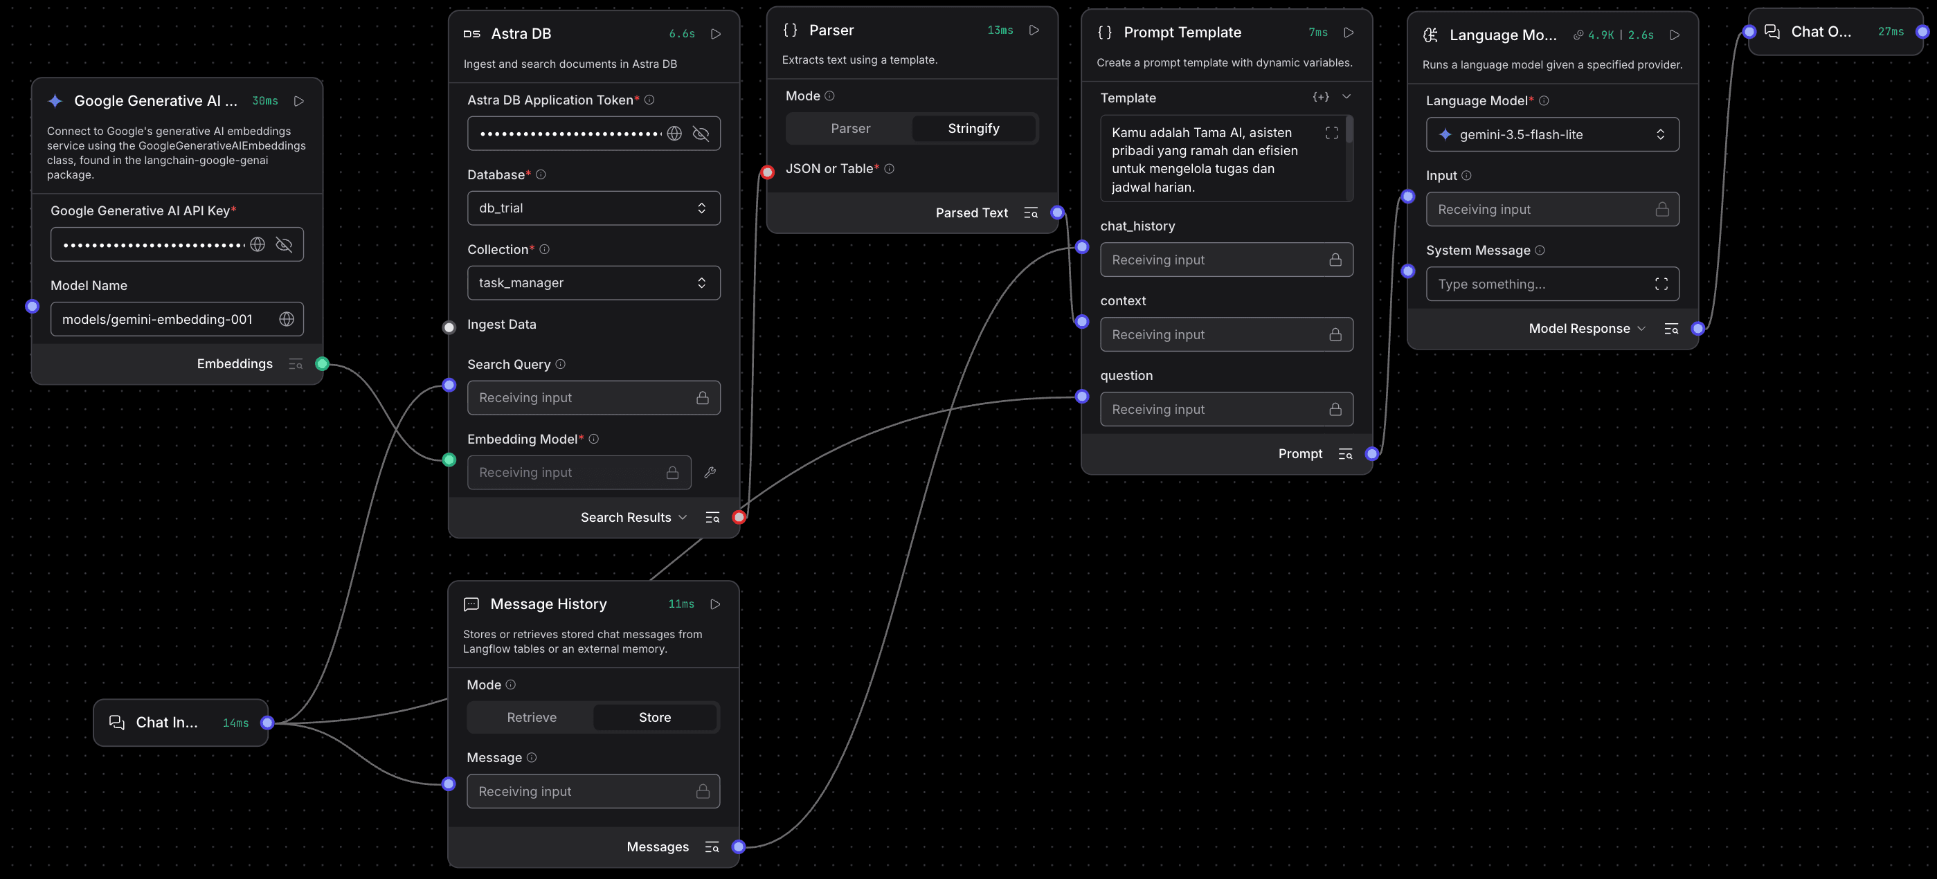This screenshot has height=879, width=1937.
Task: Inspect Embeddings output icon
Action: (296, 364)
